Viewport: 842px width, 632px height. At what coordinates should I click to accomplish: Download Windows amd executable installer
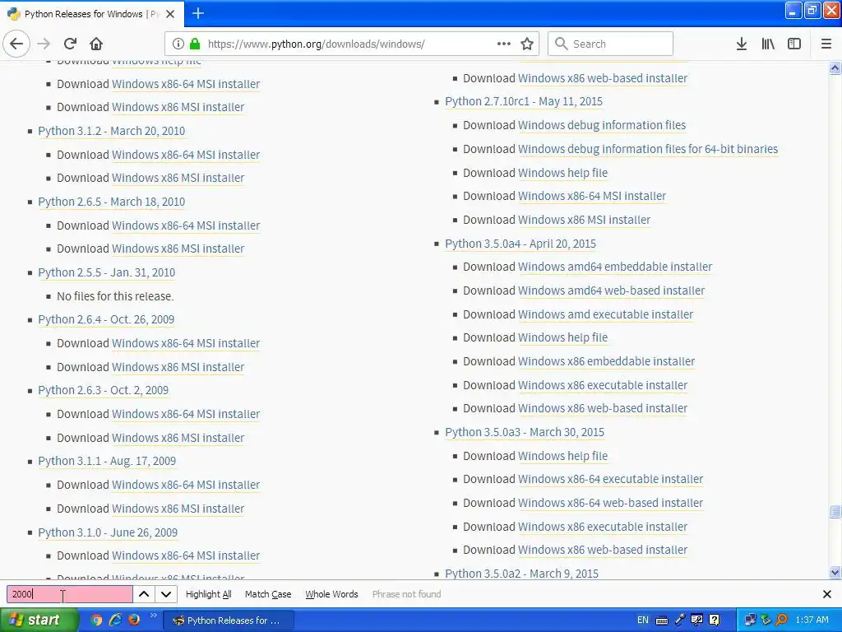click(605, 314)
